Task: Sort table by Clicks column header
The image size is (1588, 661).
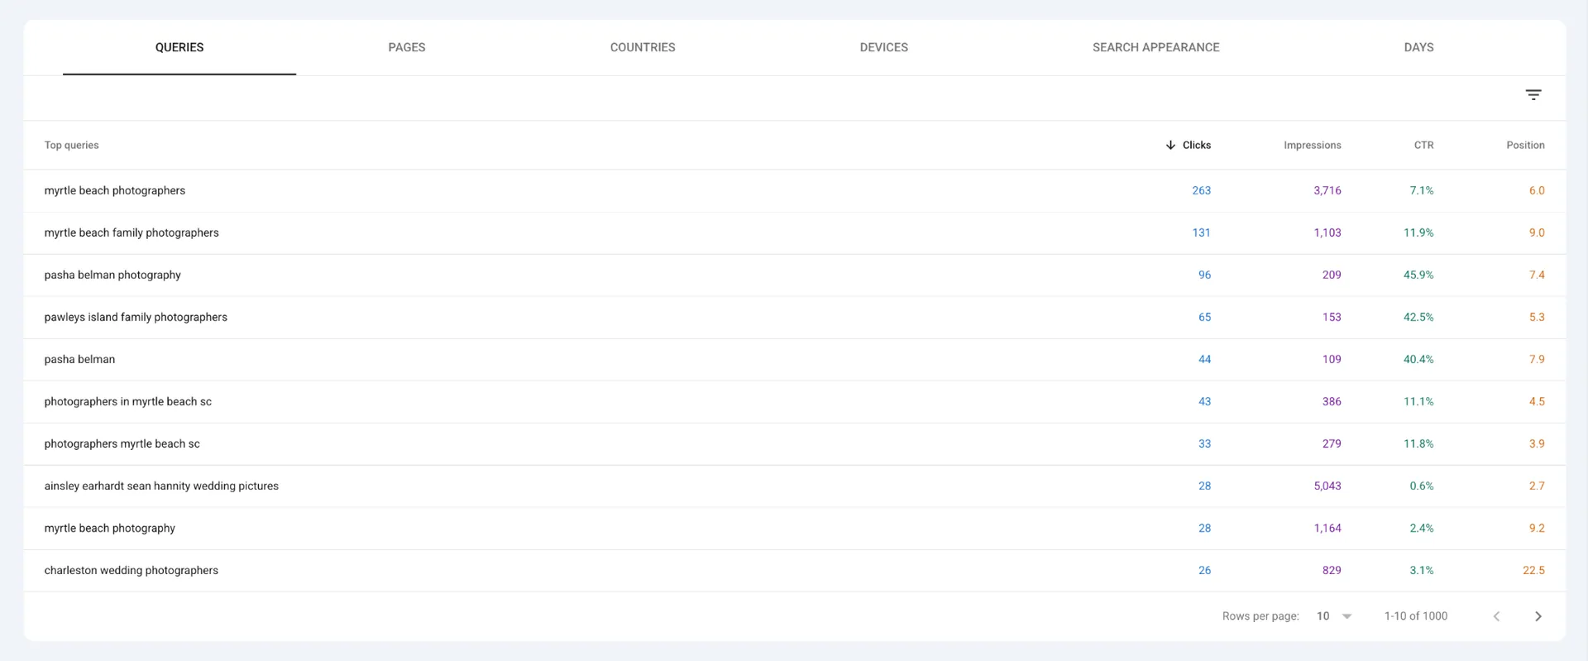Action: pyautogui.click(x=1196, y=145)
